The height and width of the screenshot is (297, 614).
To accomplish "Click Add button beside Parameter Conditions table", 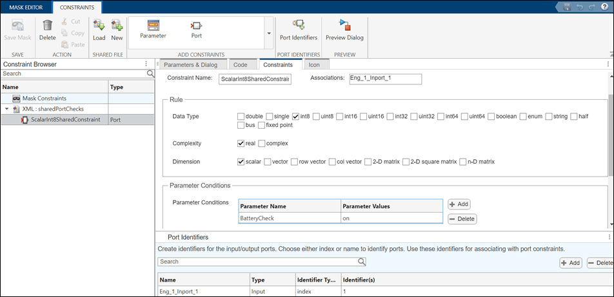I will pyautogui.click(x=459, y=204).
